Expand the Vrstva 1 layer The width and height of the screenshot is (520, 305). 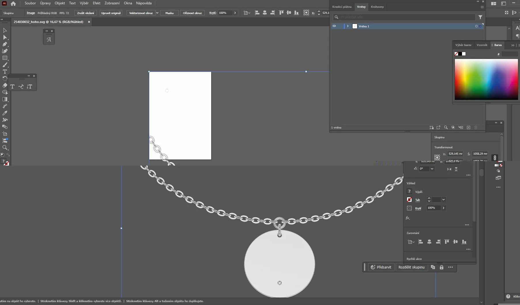pos(348,26)
